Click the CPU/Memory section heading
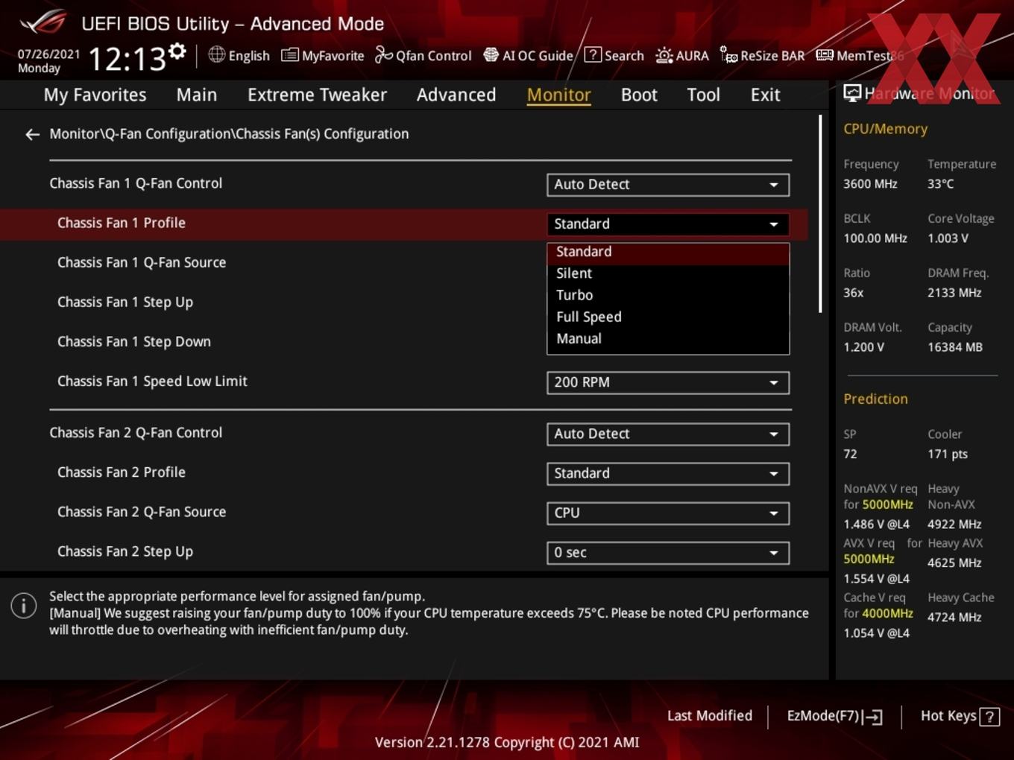The width and height of the screenshot is (1014, 760). pyautogui.click(x=885, y=129)
